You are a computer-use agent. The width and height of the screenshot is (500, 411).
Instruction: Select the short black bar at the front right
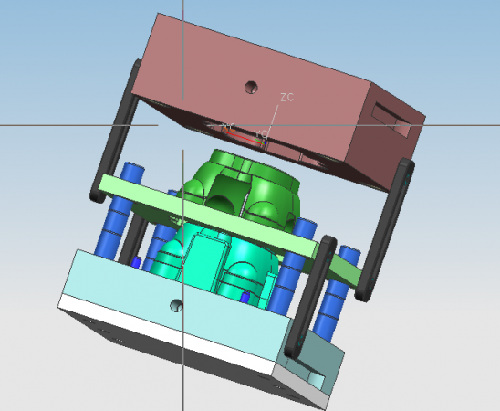(x=310, y=297)
